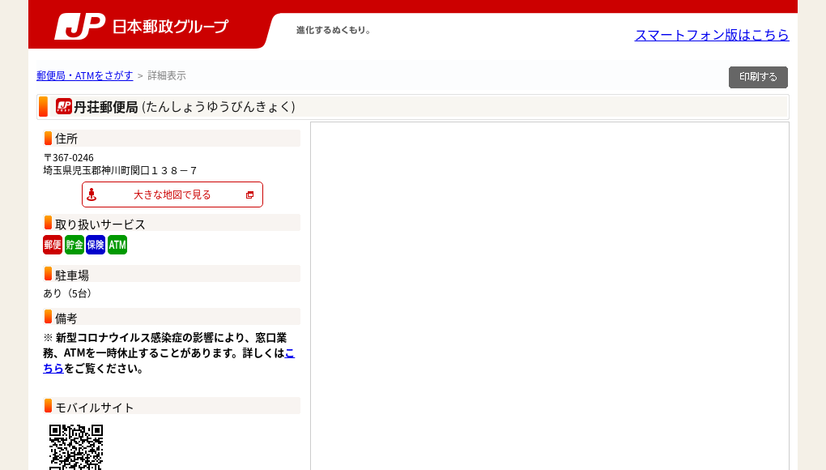
Task: Follow the 郵便局・ATMをさがす breadcrumb link
Action: tap(86, 75)
